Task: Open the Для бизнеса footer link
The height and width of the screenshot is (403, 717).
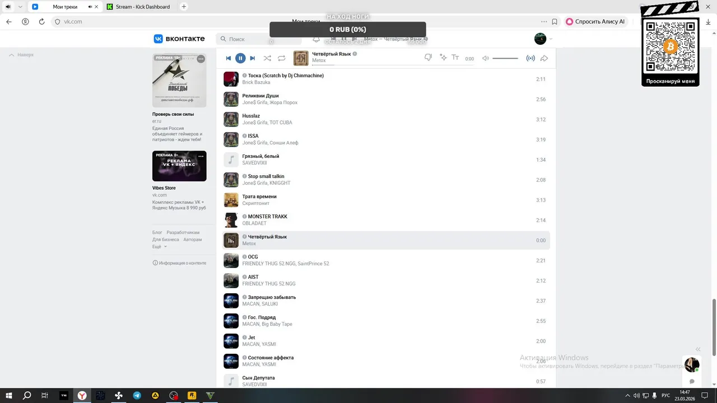Action: pos(166,240)
